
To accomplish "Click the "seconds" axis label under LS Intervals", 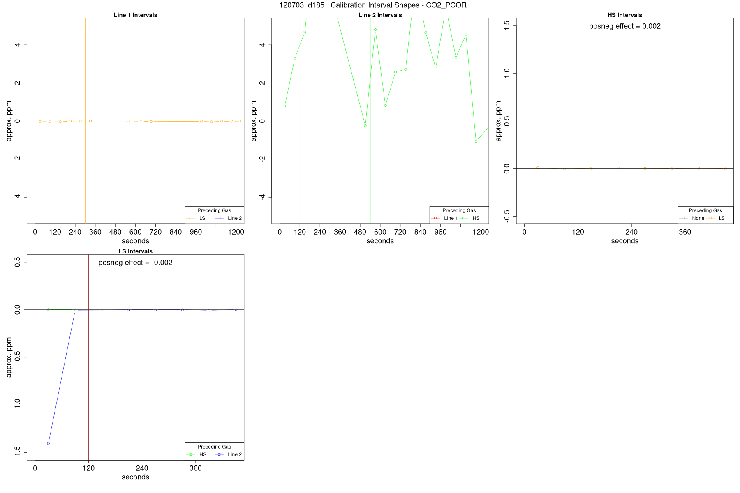I will (x=135, y=477).
